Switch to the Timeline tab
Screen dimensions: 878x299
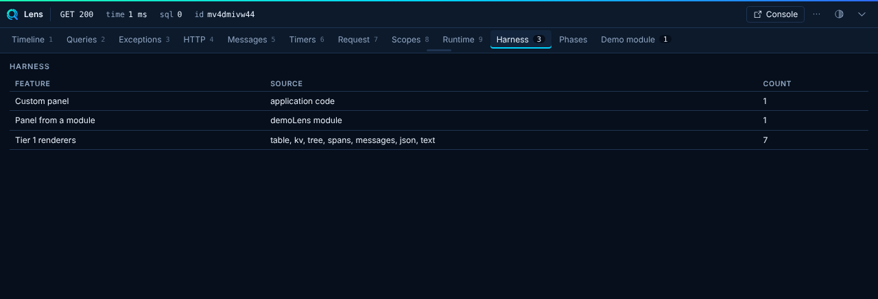coord(32,40)
